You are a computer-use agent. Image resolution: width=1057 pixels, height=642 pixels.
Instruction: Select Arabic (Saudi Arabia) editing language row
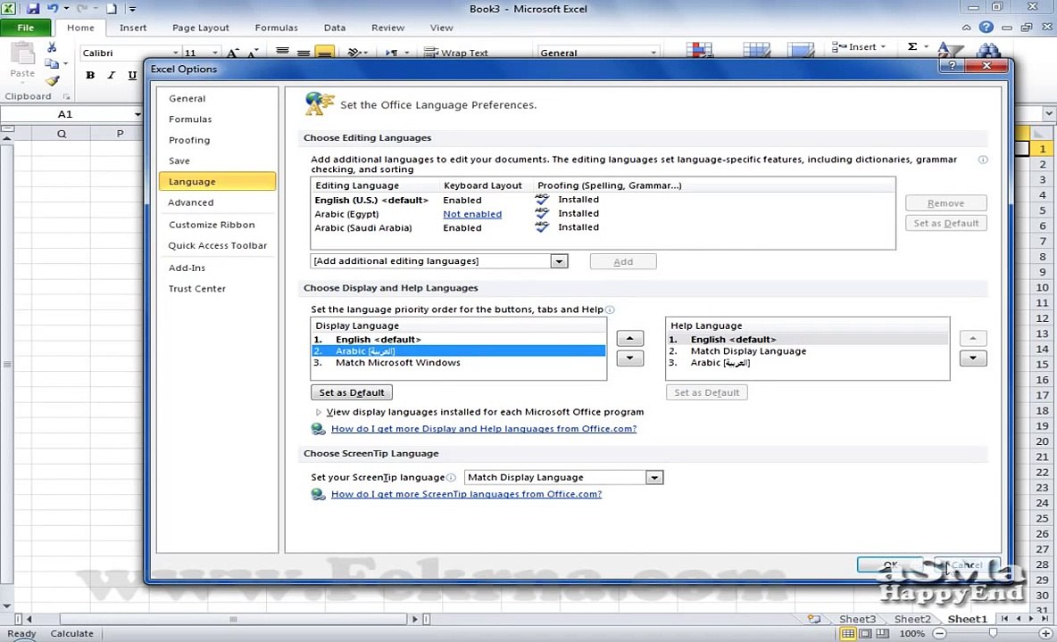click(603, 228)
